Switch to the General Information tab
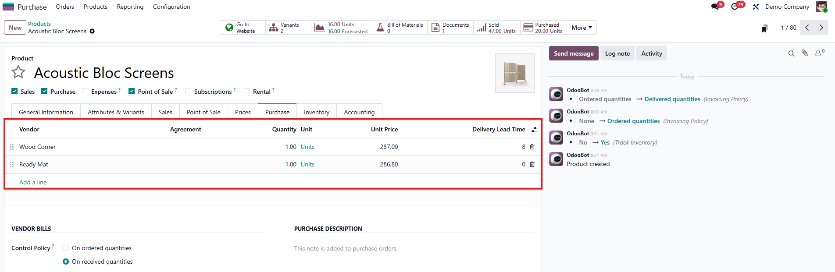The image size is (835, 272). pos(46,112)
